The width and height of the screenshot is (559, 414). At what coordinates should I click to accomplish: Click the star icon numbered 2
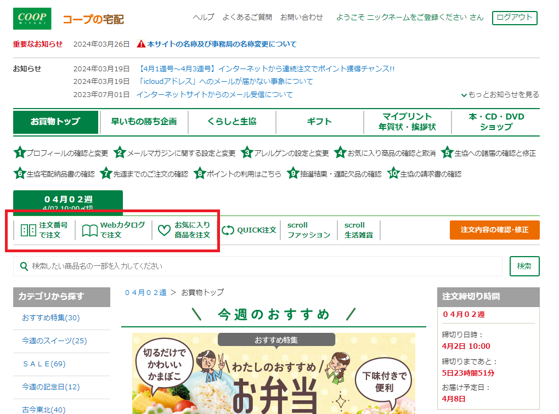(120, 153)
